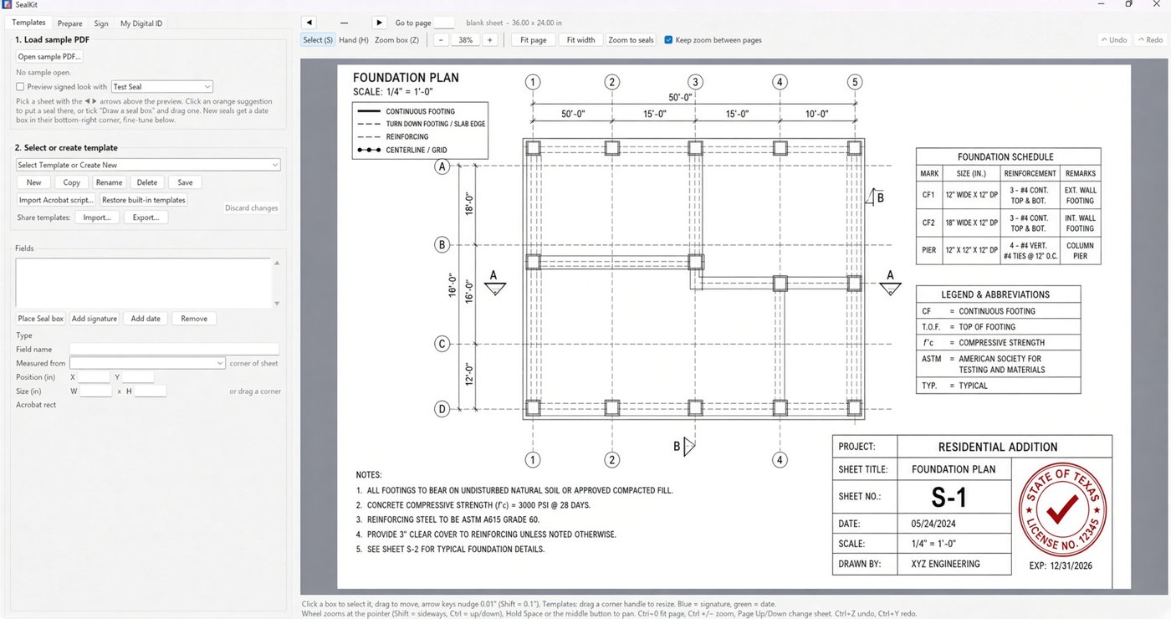Click the Import... share templates button
Image resolution: width=1171 pixels, height=619 pixels.
(97, 217)
